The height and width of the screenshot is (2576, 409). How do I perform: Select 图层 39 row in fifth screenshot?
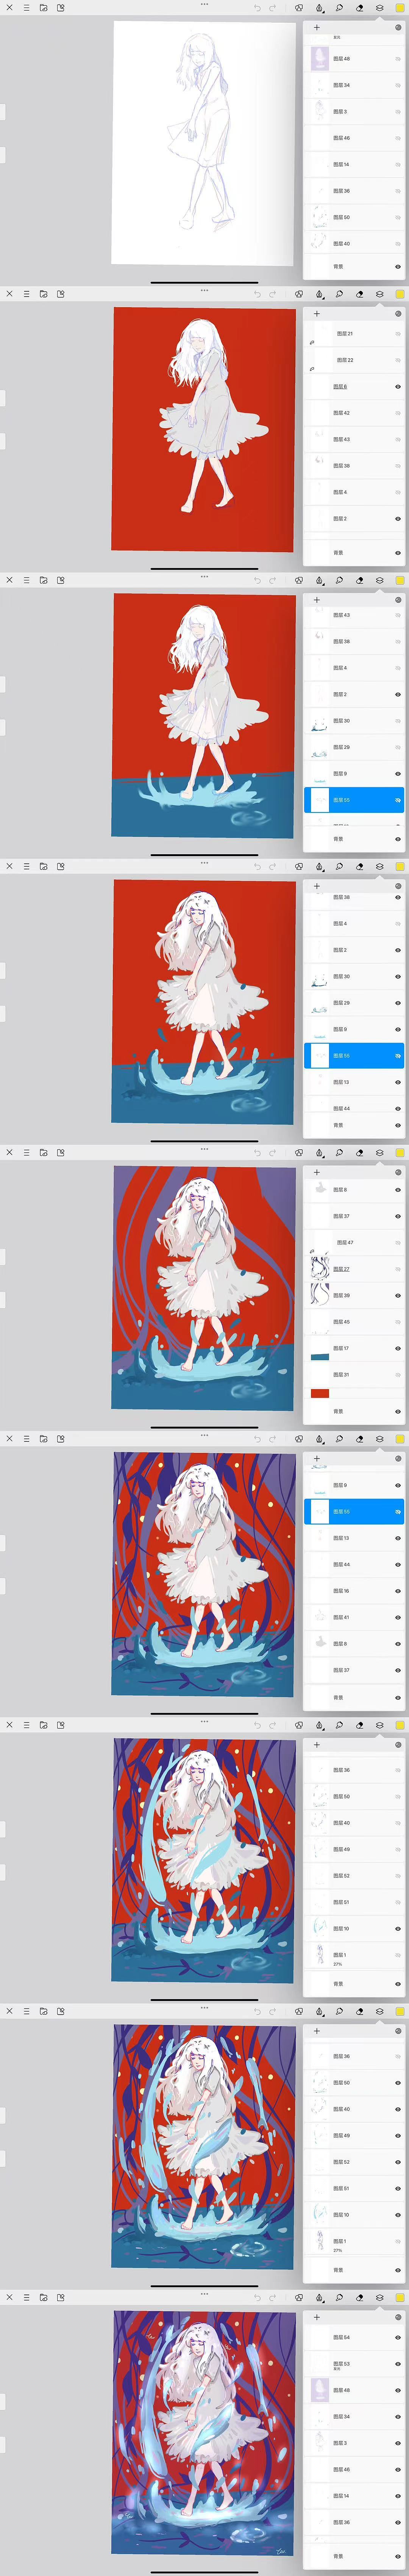click(354, 1296)
